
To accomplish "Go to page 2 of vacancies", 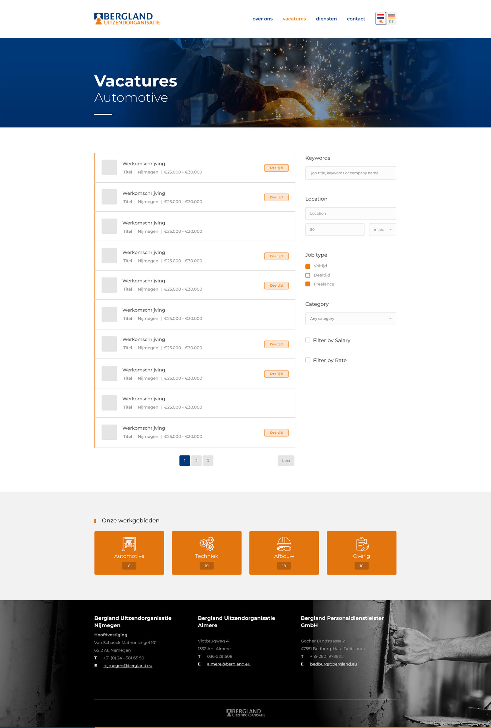I will (x=196, y=461).
